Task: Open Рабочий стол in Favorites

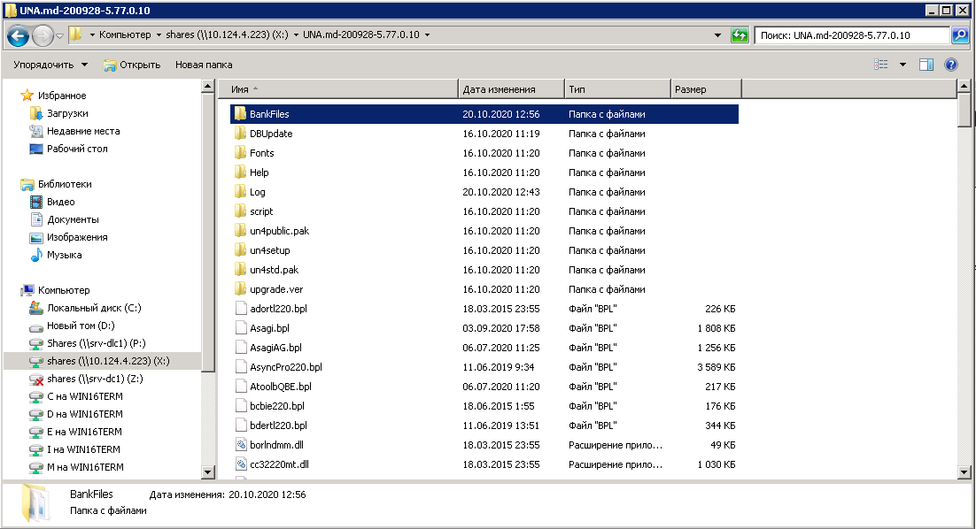Action: coord(77,149)
